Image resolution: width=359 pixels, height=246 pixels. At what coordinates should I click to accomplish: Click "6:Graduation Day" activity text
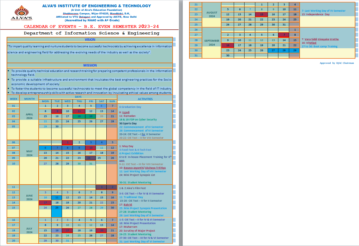130,107
